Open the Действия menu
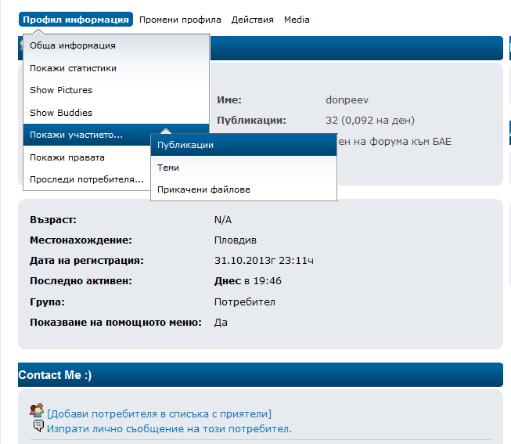The image size is (511, 444). 252,20
